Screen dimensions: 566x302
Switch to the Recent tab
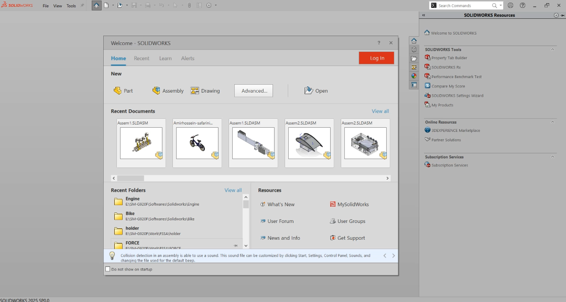pyautogui.click(x=141, y=58)
